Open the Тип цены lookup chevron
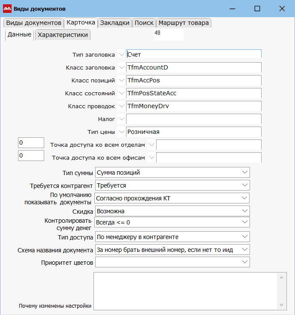Screen dimensions: 295x315 tap(121, 132)
